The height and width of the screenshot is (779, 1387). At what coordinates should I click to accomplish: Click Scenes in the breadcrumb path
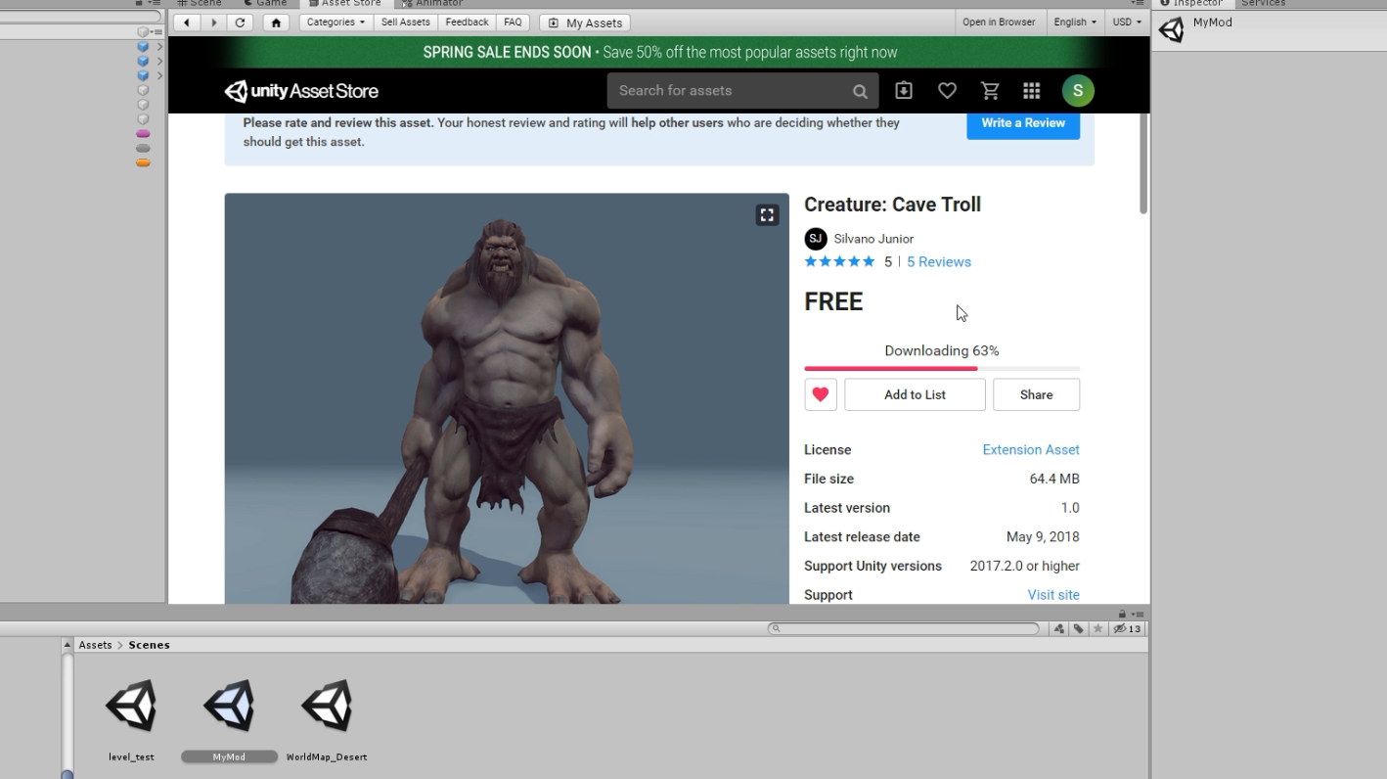click(149, 645)
